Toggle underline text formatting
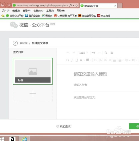 coord(77,60)
